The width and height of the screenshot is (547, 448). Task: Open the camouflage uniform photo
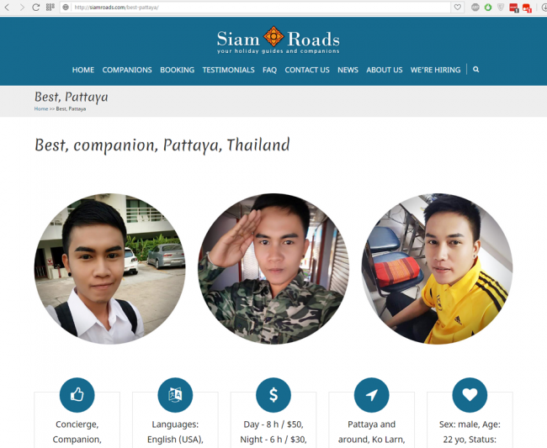click(273, 269)
